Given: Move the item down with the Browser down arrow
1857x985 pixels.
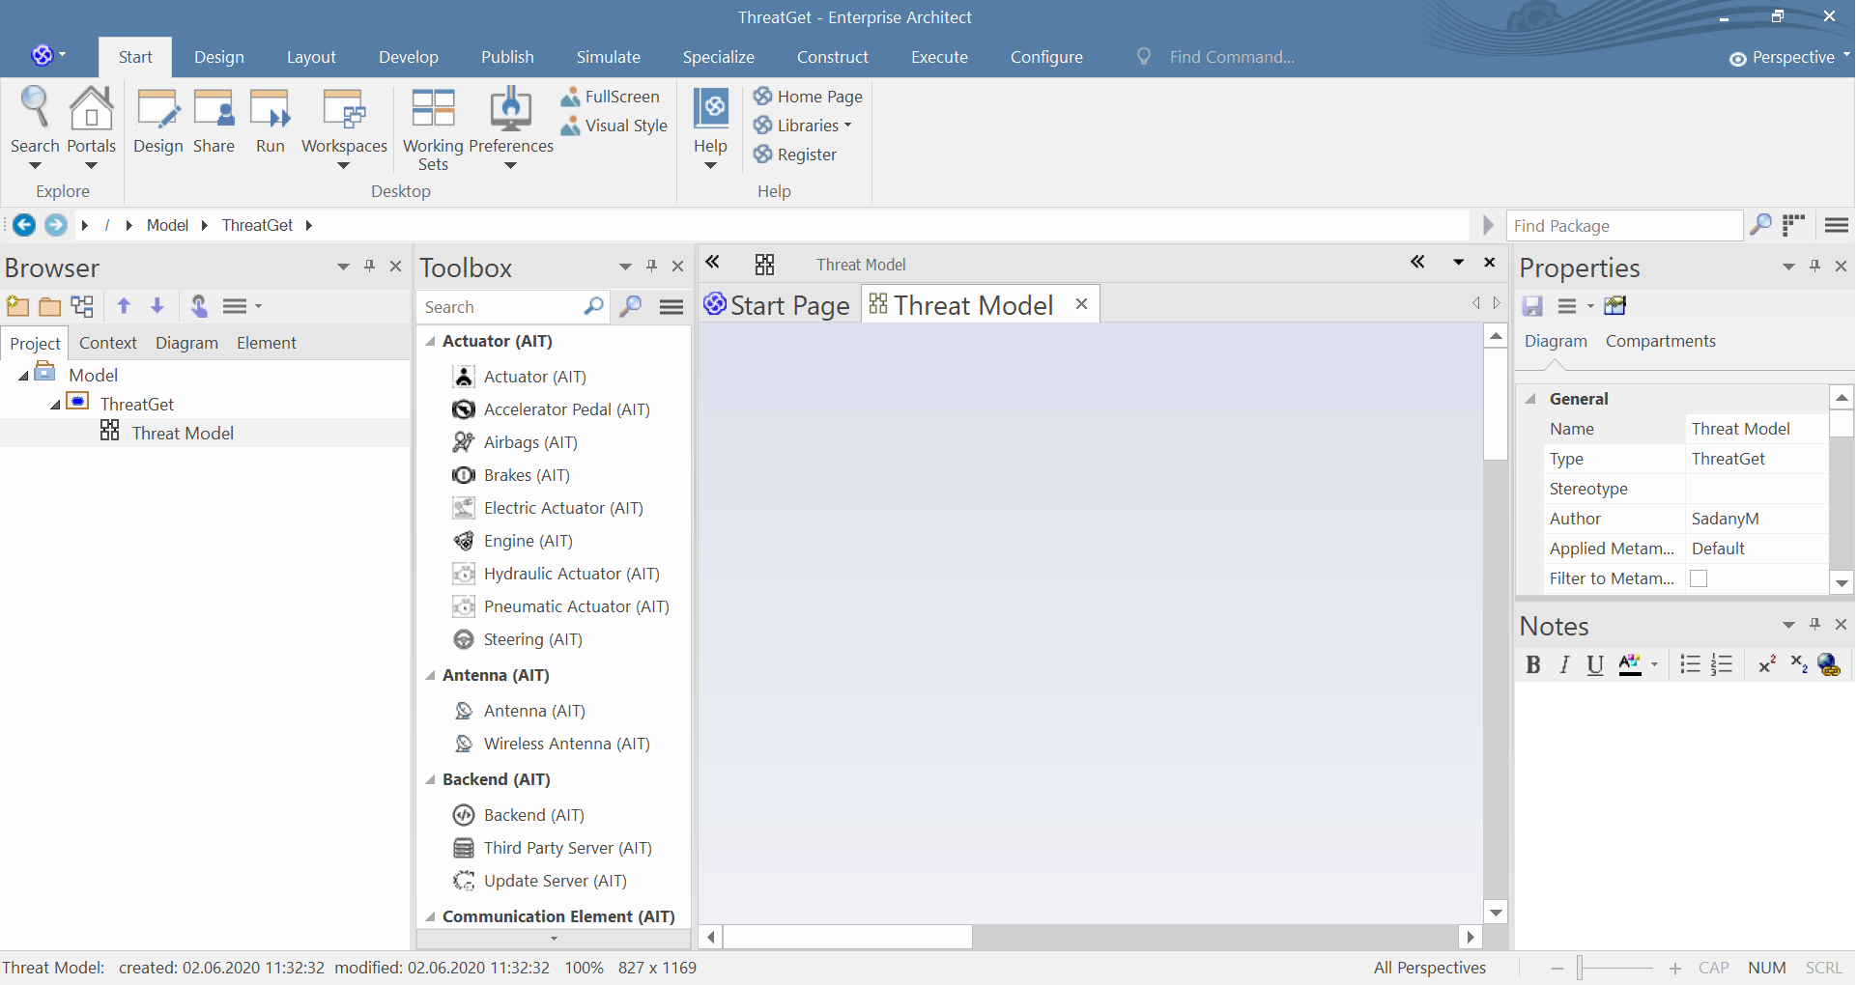Looking at the screenshot, I should [157, 306].
